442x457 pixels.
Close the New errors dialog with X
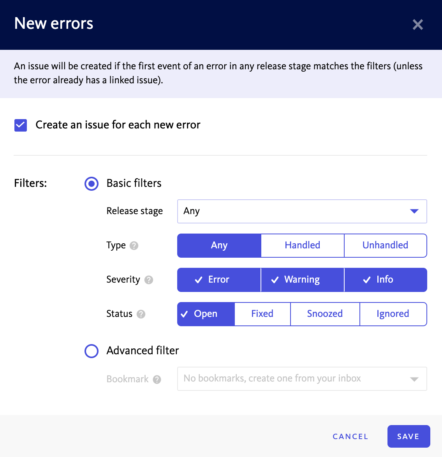(417, 25)
